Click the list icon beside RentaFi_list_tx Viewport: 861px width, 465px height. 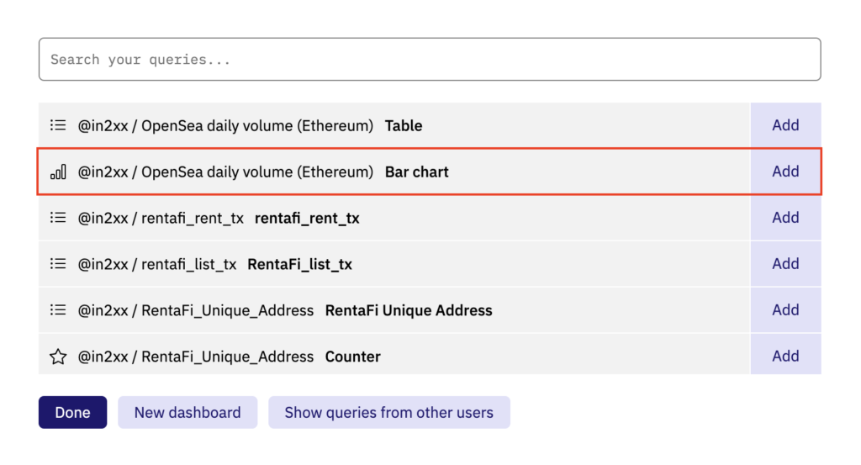click(58, 264)
